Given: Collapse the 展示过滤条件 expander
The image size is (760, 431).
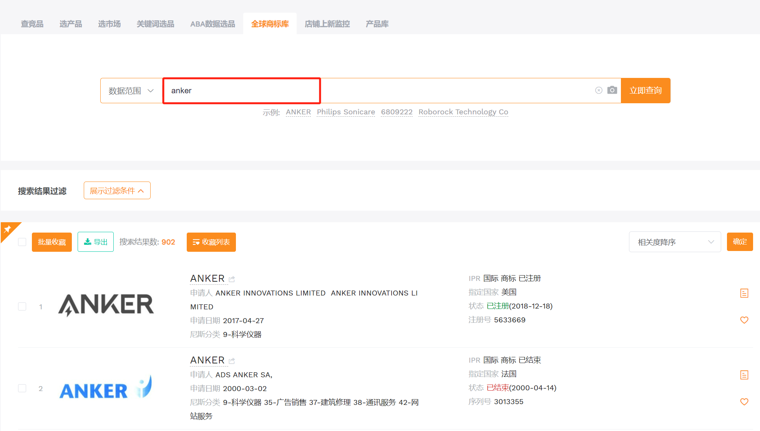Looking at the screenshot, I should pos(117,190).
